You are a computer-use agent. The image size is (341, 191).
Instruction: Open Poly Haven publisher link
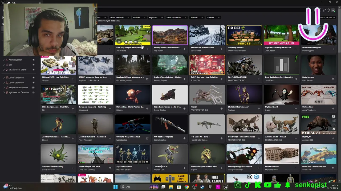tap(159, 51)
